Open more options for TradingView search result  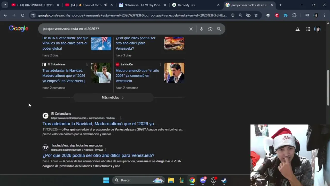point(106,150)
